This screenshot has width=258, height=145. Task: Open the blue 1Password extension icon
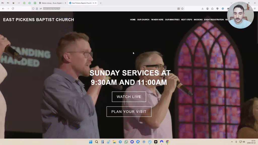(223, 9)
